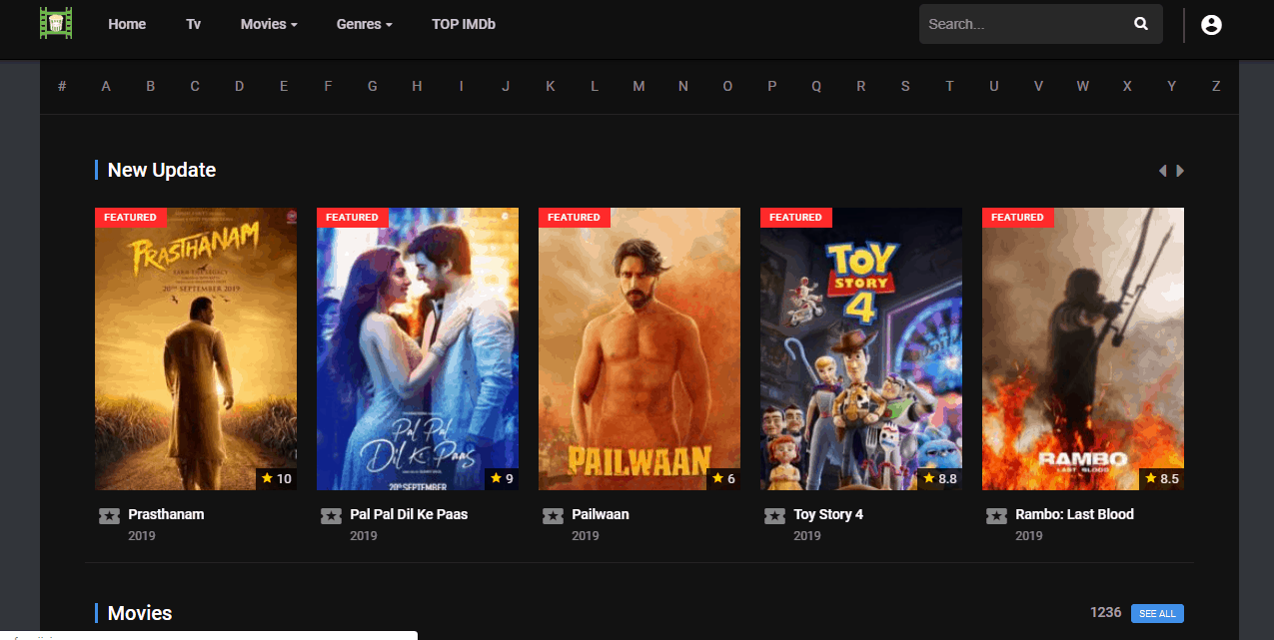
Task: Click the star rating 8.5 on Rambo poster
Action: tap(1162, 478)
